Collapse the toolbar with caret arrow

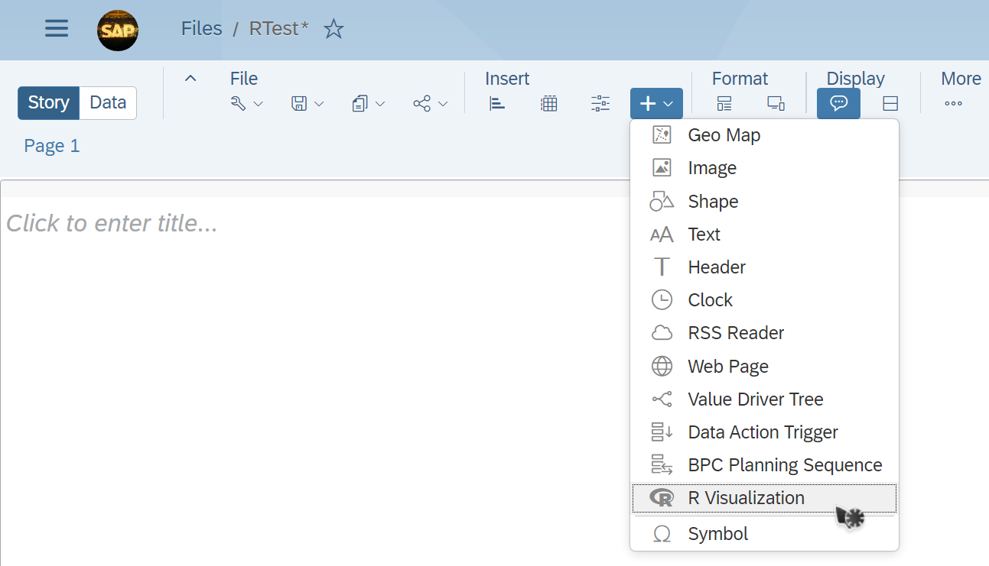[190, 78]
